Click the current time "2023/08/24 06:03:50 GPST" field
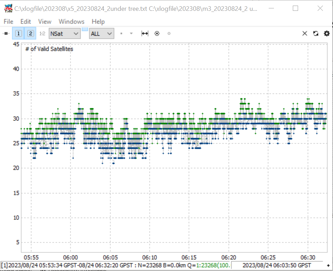 click(x=276, y=265)
